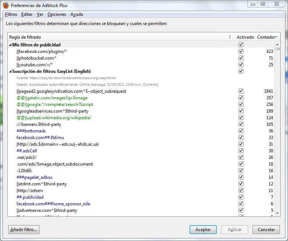Disable the ###bottomads filter checkbox
Screen dimensions: 288x241
point(241,131)
